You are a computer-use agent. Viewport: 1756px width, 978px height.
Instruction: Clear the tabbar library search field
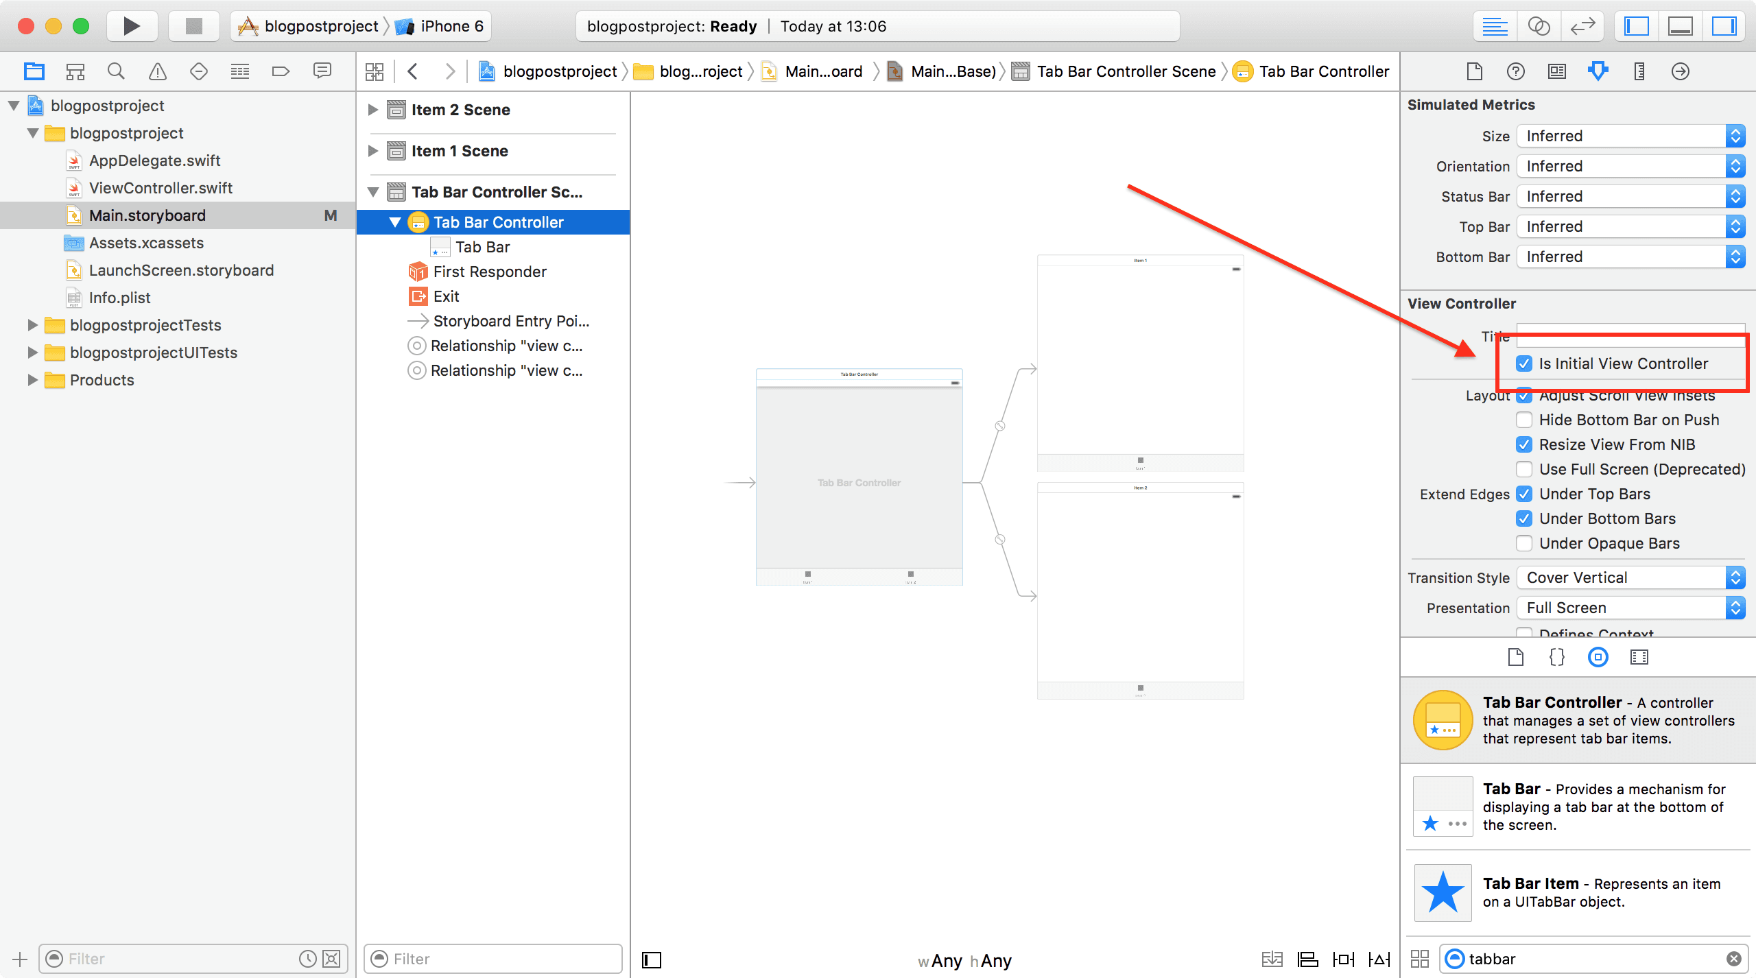[1733, 959]
